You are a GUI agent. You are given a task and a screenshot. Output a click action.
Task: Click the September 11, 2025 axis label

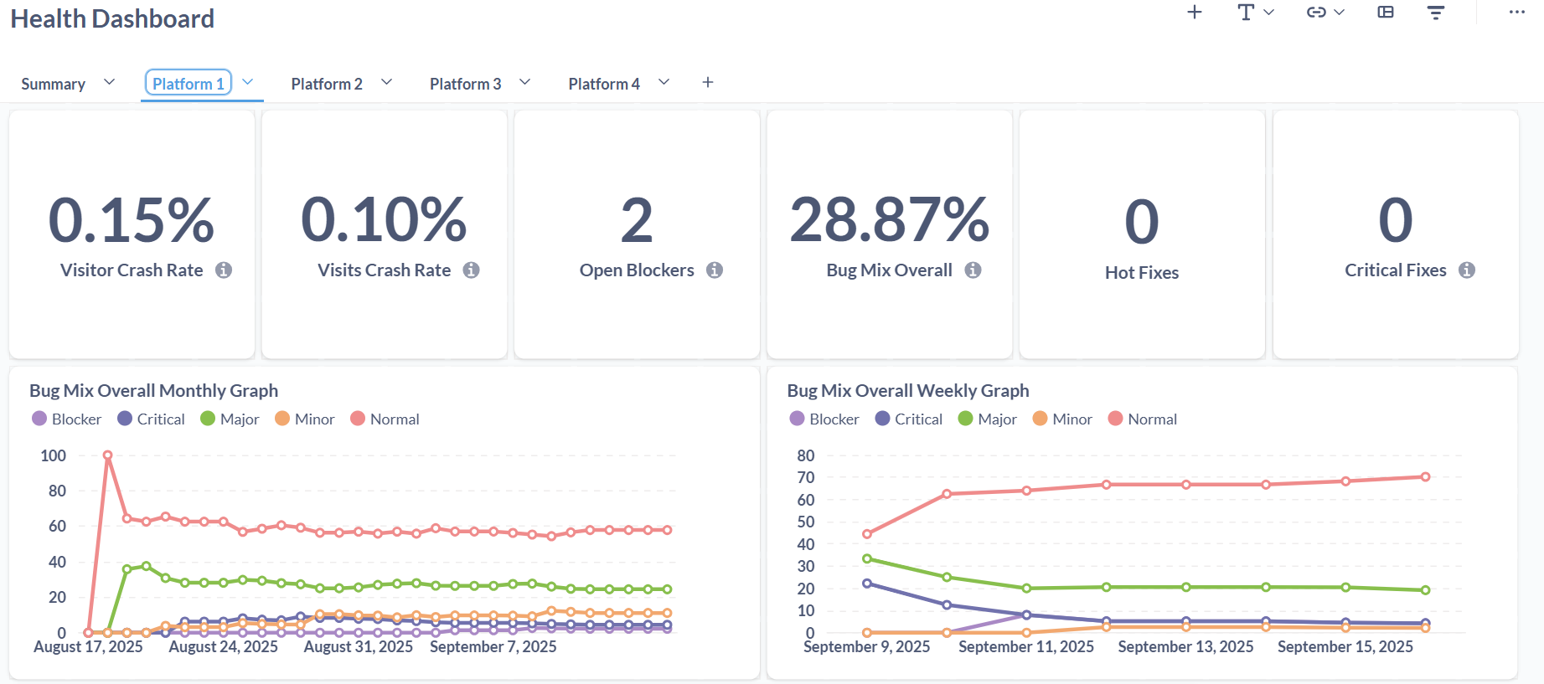pos(1026,647)
